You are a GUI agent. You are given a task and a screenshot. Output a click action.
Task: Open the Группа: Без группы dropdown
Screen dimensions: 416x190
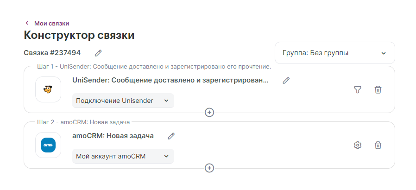coord(335,53)
